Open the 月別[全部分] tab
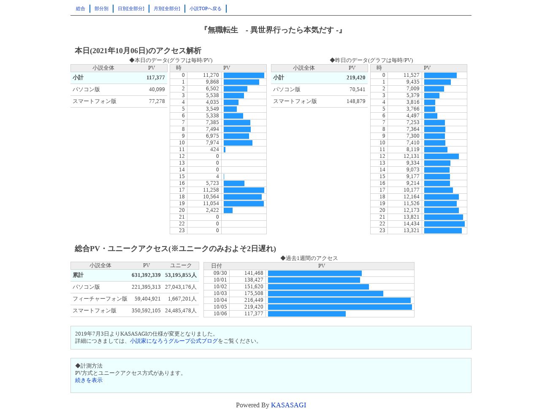Viewport: 542px width, 409px height. click(167, 9)
